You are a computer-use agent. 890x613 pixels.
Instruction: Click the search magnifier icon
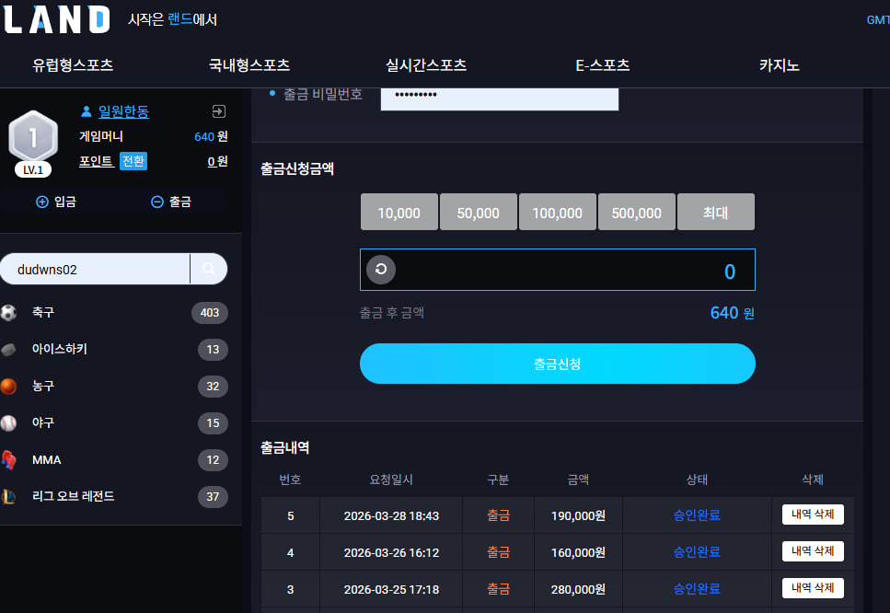[209, 269]
